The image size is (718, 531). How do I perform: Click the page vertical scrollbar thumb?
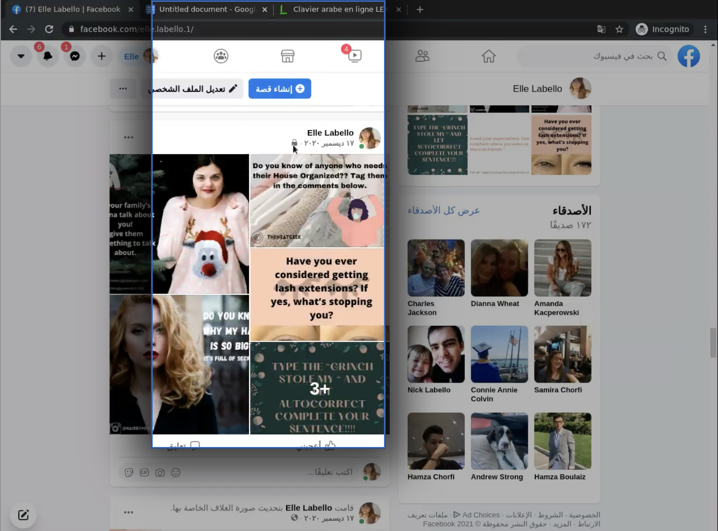point(713,343)
